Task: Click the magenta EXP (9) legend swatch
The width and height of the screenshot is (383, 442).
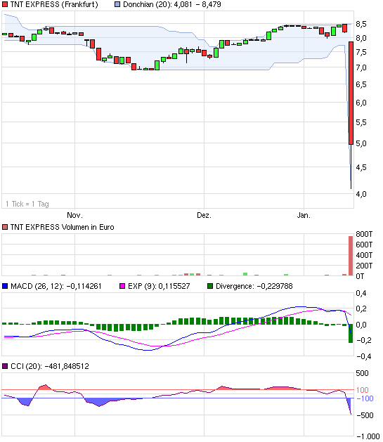Action: pos(122,286)
